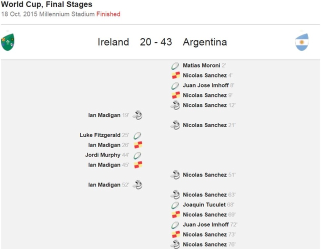Open the Ireland team name link
The height and width of the screenshot is (249, 321).
pos(113,42)
